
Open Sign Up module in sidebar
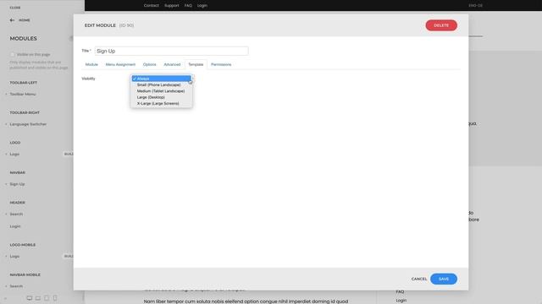point(17,184)
